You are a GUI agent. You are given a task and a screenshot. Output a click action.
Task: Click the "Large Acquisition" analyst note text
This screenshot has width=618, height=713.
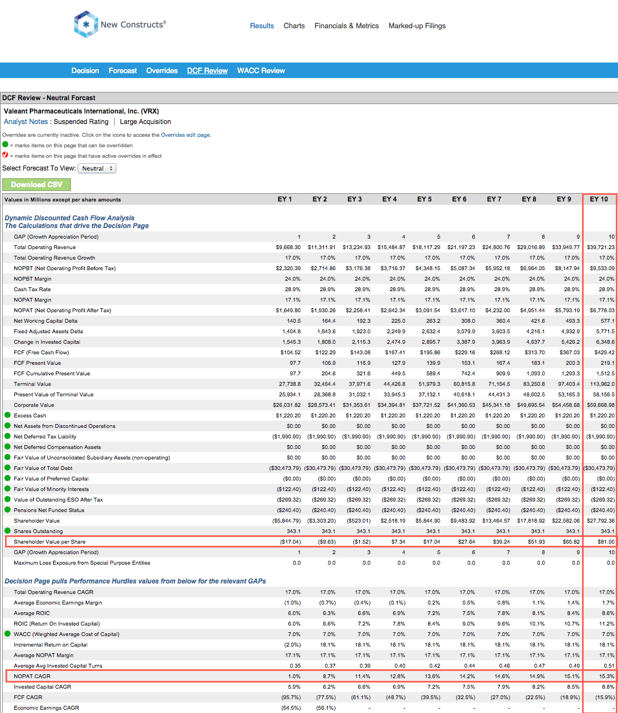(x=146, y=122)
